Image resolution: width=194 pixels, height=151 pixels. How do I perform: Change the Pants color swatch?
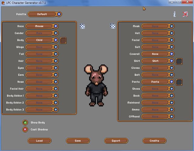coord(179,82)
